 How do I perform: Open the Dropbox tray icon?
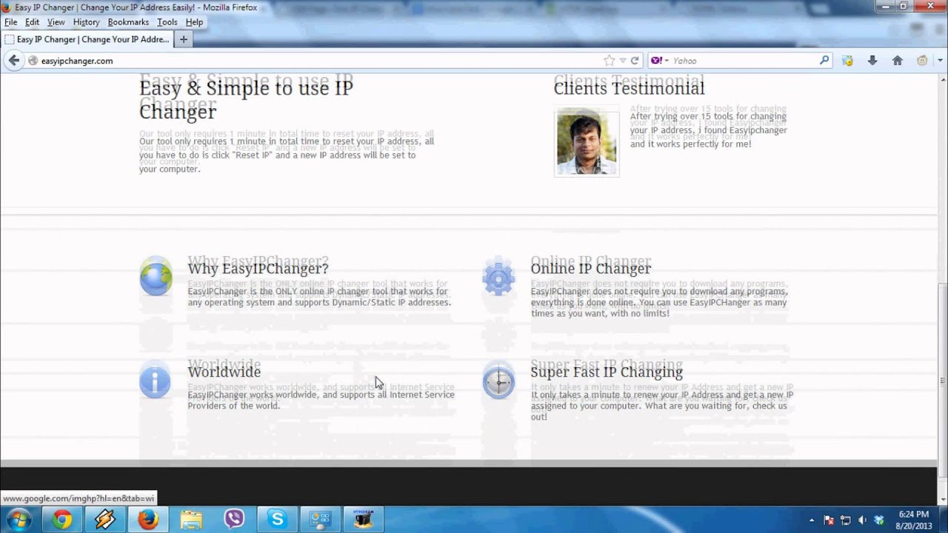879,520
